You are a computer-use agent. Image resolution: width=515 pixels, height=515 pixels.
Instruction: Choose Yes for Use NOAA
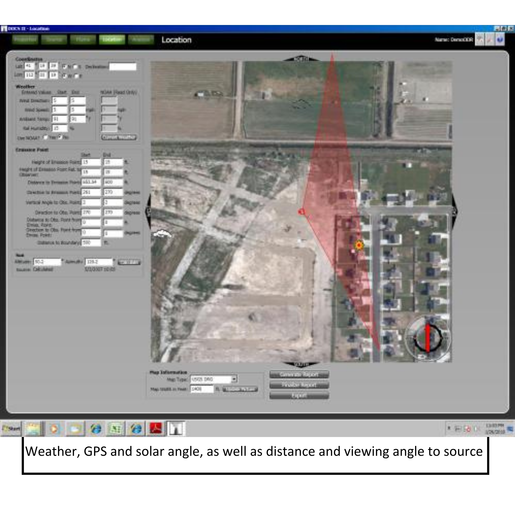click(x=45, y=137)
